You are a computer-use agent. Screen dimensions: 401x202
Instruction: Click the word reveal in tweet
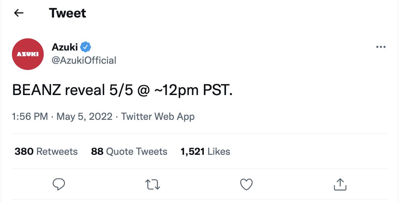pos(85,90)
